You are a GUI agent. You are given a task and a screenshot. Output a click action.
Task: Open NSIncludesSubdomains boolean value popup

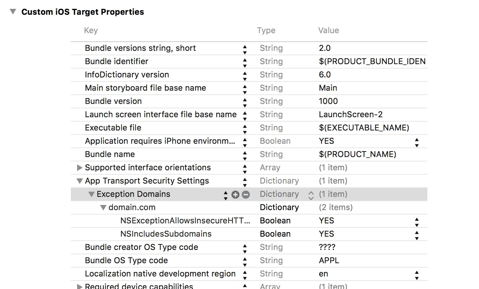(x=417, y=234)
